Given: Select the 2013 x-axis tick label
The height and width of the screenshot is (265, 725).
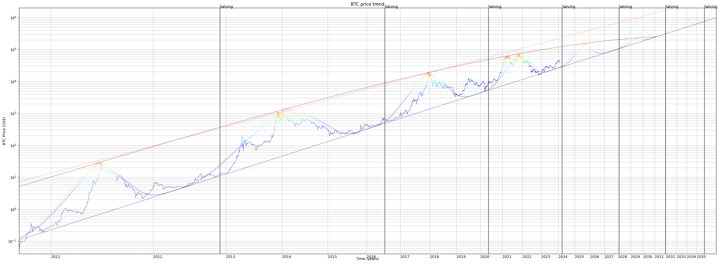Looking at the screenshot, I should click(231, 257).
